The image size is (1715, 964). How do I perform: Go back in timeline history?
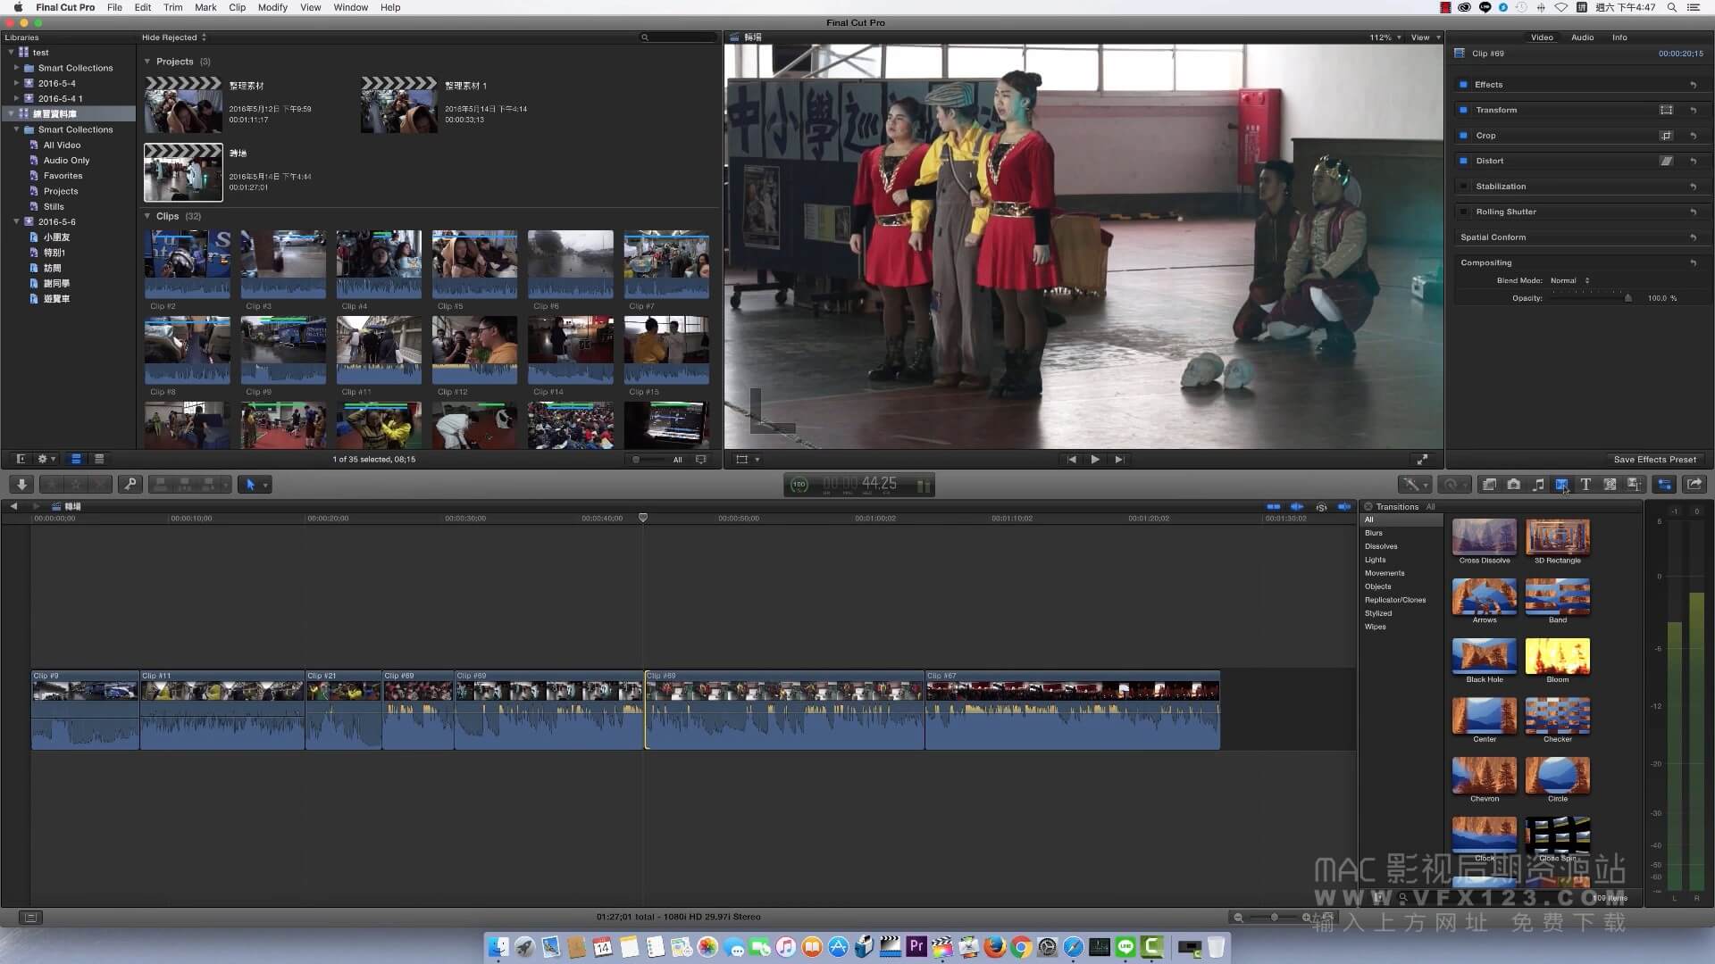[13, 506]
